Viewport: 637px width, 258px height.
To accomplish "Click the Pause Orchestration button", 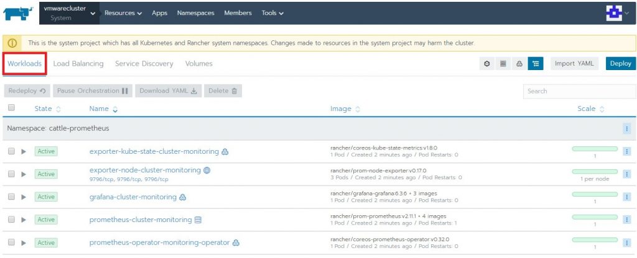I will click(x=93, y=91).
